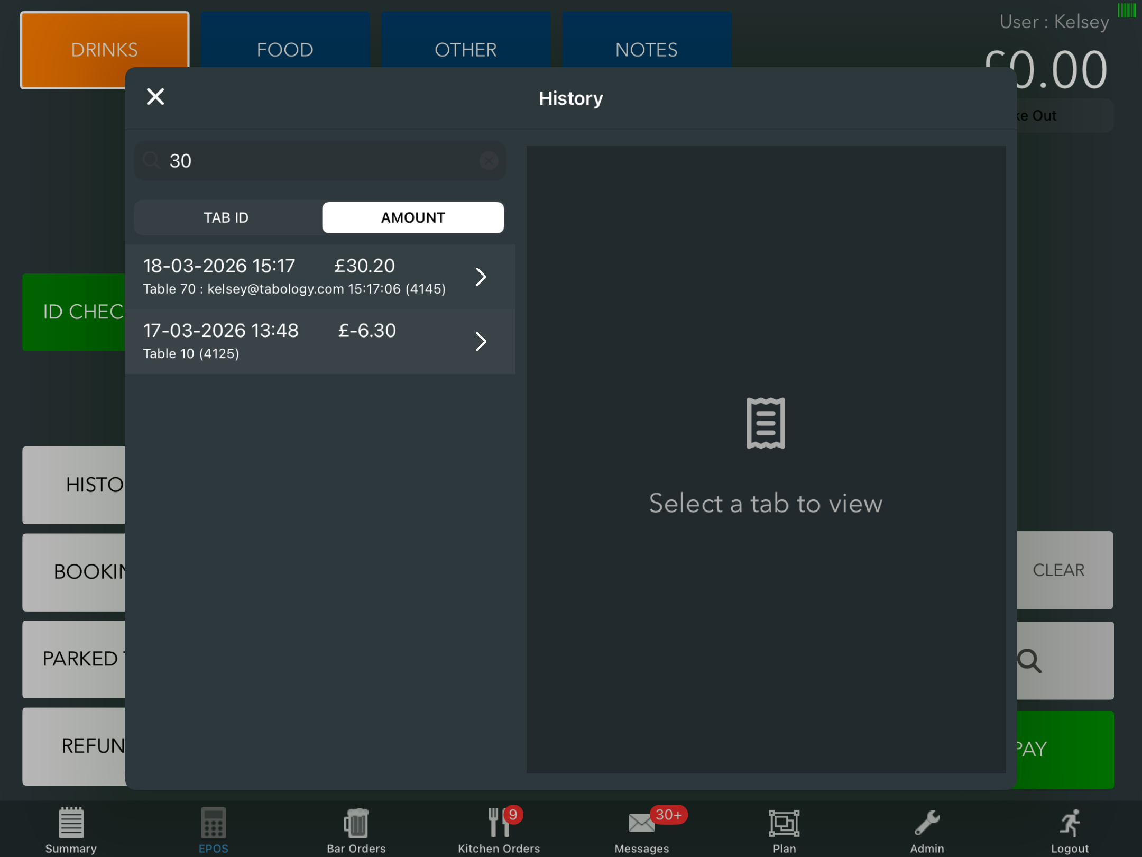1142x857 pixels.
Task: Switch search filter to TAB ID
Action: point(226,217)
